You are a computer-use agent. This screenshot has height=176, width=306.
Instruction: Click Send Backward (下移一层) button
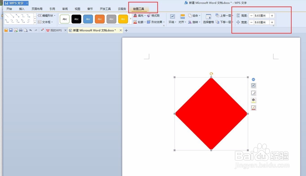(223, 22)
